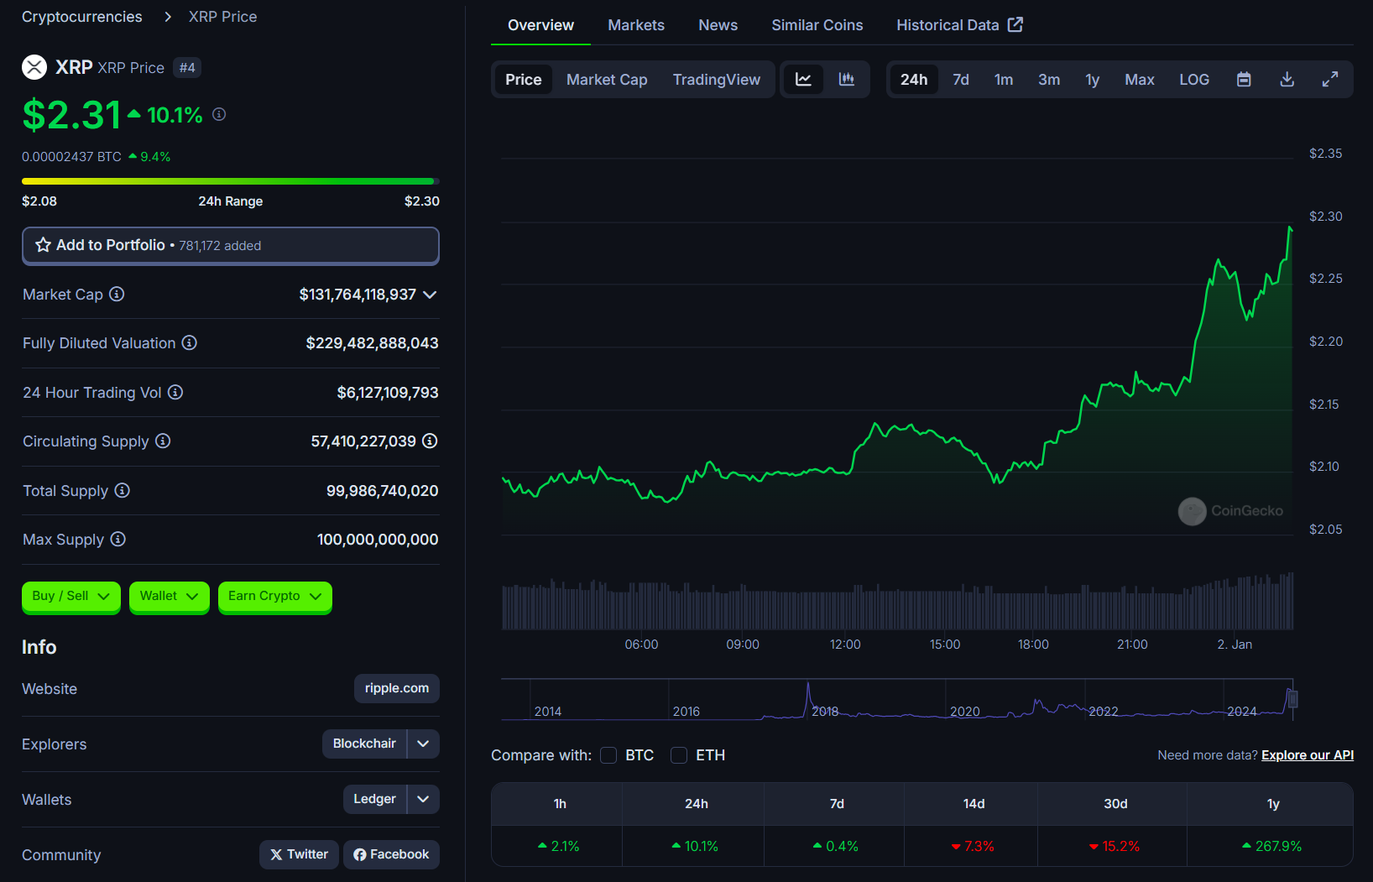Click the #4 rank badge
Image resolution: width=1373 pixels, height=882 pixels.
point(187,68)
